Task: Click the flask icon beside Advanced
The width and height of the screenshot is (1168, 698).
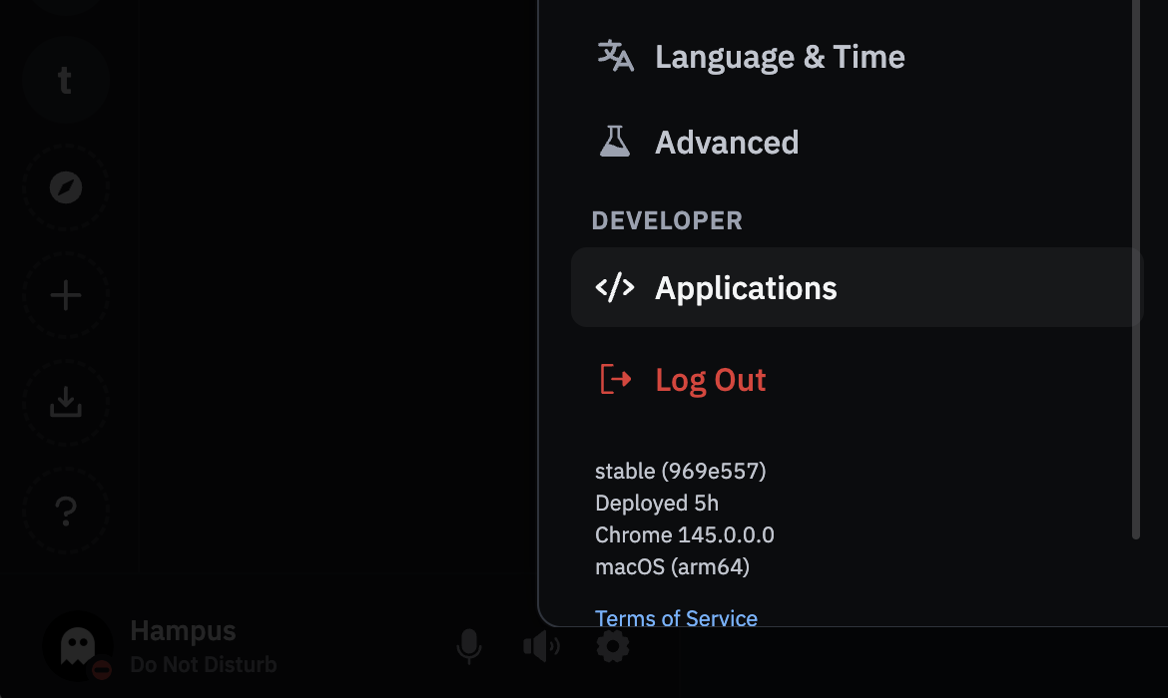Action: click(615, 142)
